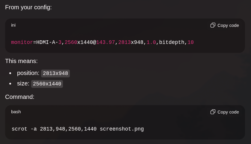Click the 'From your config:' heading text
Screen dimensions: 251x144
(x=28, y=7)
